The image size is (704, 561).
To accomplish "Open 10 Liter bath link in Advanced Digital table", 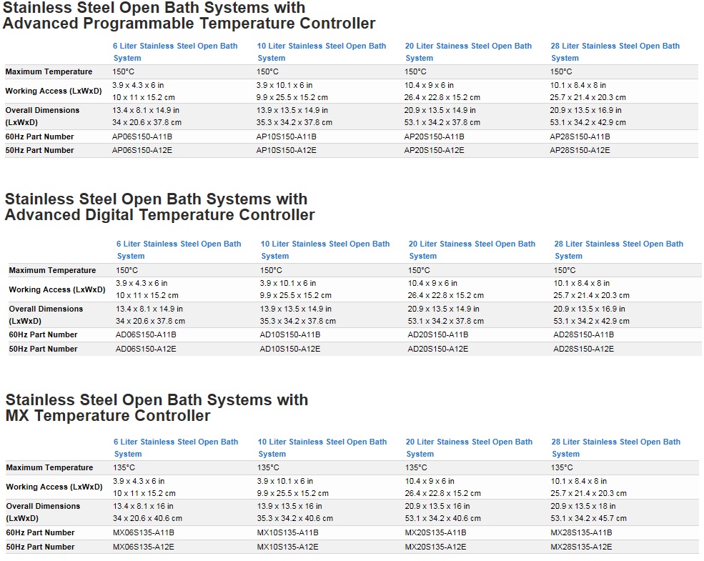I will [x=325, y=250].
